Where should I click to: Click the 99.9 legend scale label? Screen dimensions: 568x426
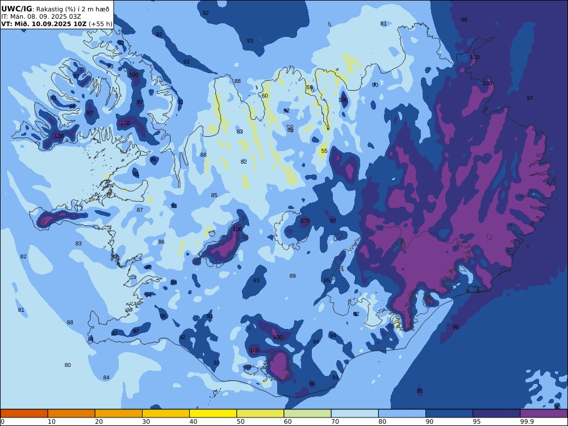527,421
